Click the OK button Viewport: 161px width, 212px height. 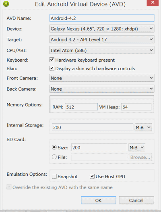[x=99, y=200]
